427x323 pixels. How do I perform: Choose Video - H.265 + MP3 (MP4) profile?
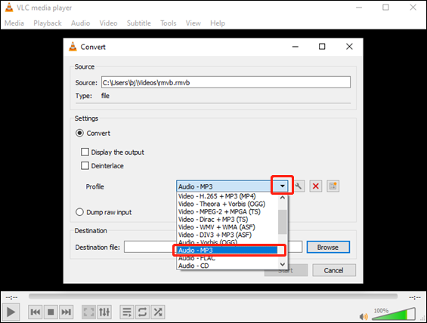(x=227, y=196)
